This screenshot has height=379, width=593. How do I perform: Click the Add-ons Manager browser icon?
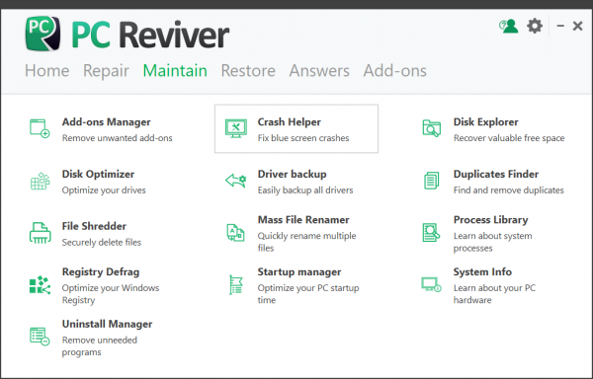[x=40, y=128]
